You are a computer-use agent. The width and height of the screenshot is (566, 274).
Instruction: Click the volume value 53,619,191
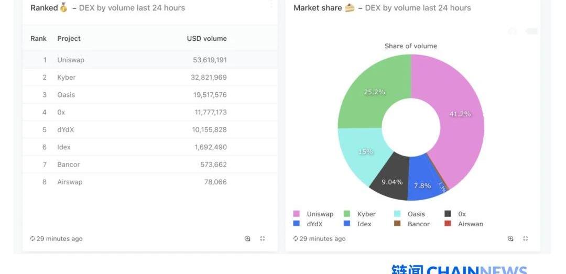pos(210,60)
